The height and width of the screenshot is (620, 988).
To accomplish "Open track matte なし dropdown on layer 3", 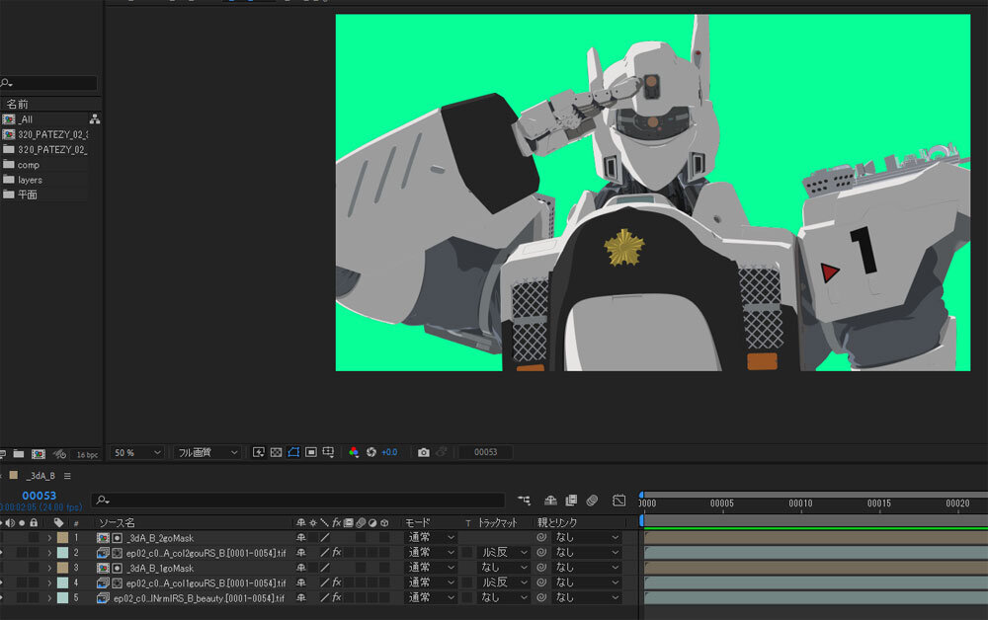I will tap(503, 567).
